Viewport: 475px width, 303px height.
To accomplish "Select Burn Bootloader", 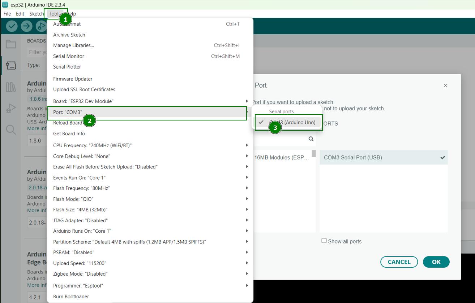I will pos(150,297).
